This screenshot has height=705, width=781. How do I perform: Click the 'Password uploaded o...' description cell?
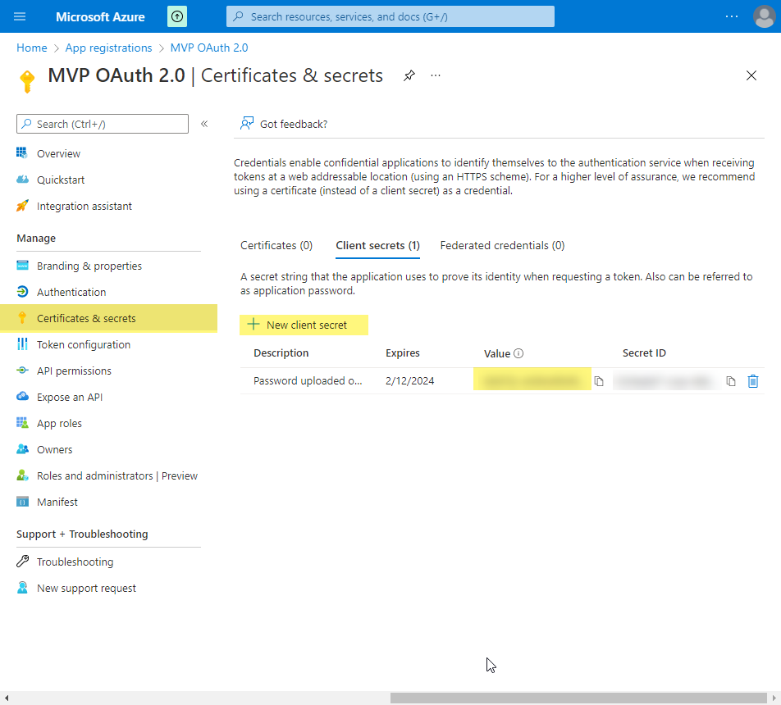pos(308,381)
